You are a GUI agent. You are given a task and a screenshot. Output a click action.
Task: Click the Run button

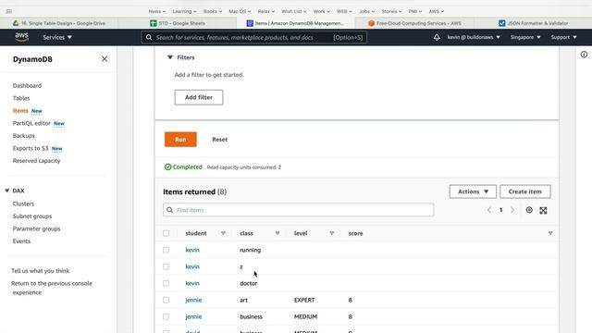[180, 140]
